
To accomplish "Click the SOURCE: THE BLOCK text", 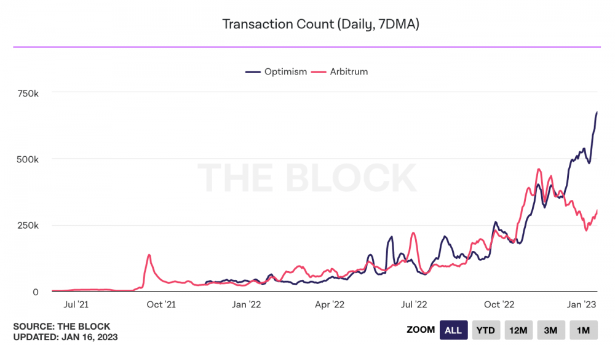I will (61, 327).
